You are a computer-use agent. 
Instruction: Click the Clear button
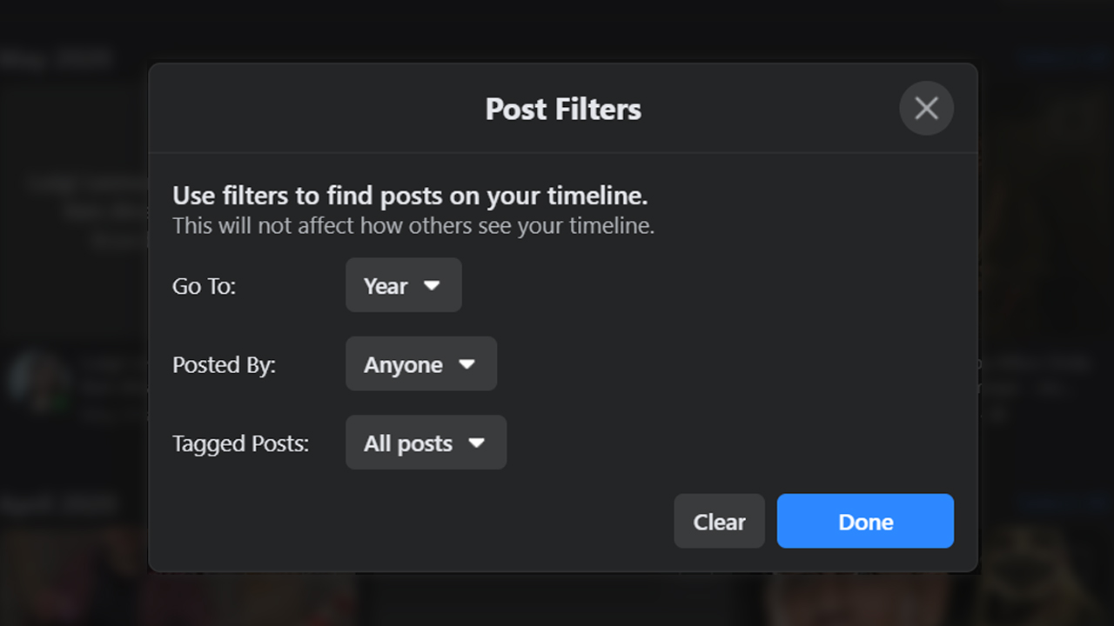719,522
